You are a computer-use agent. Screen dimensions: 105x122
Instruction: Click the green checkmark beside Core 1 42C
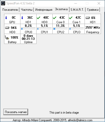pyautogui.click(x=71, y=18)
